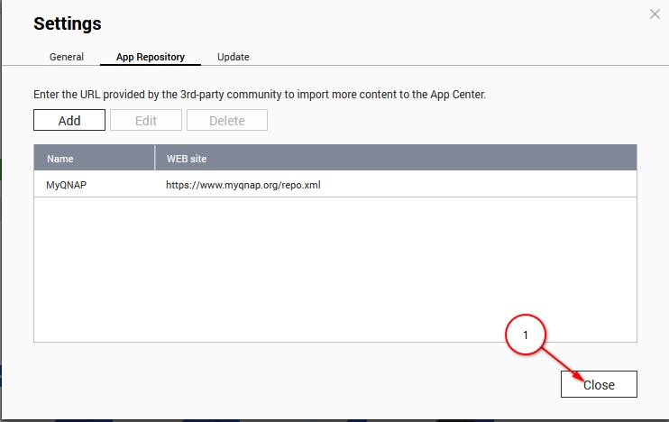Click the empty area of repository list
Screen dimensions: 669x422
point(335,270)
